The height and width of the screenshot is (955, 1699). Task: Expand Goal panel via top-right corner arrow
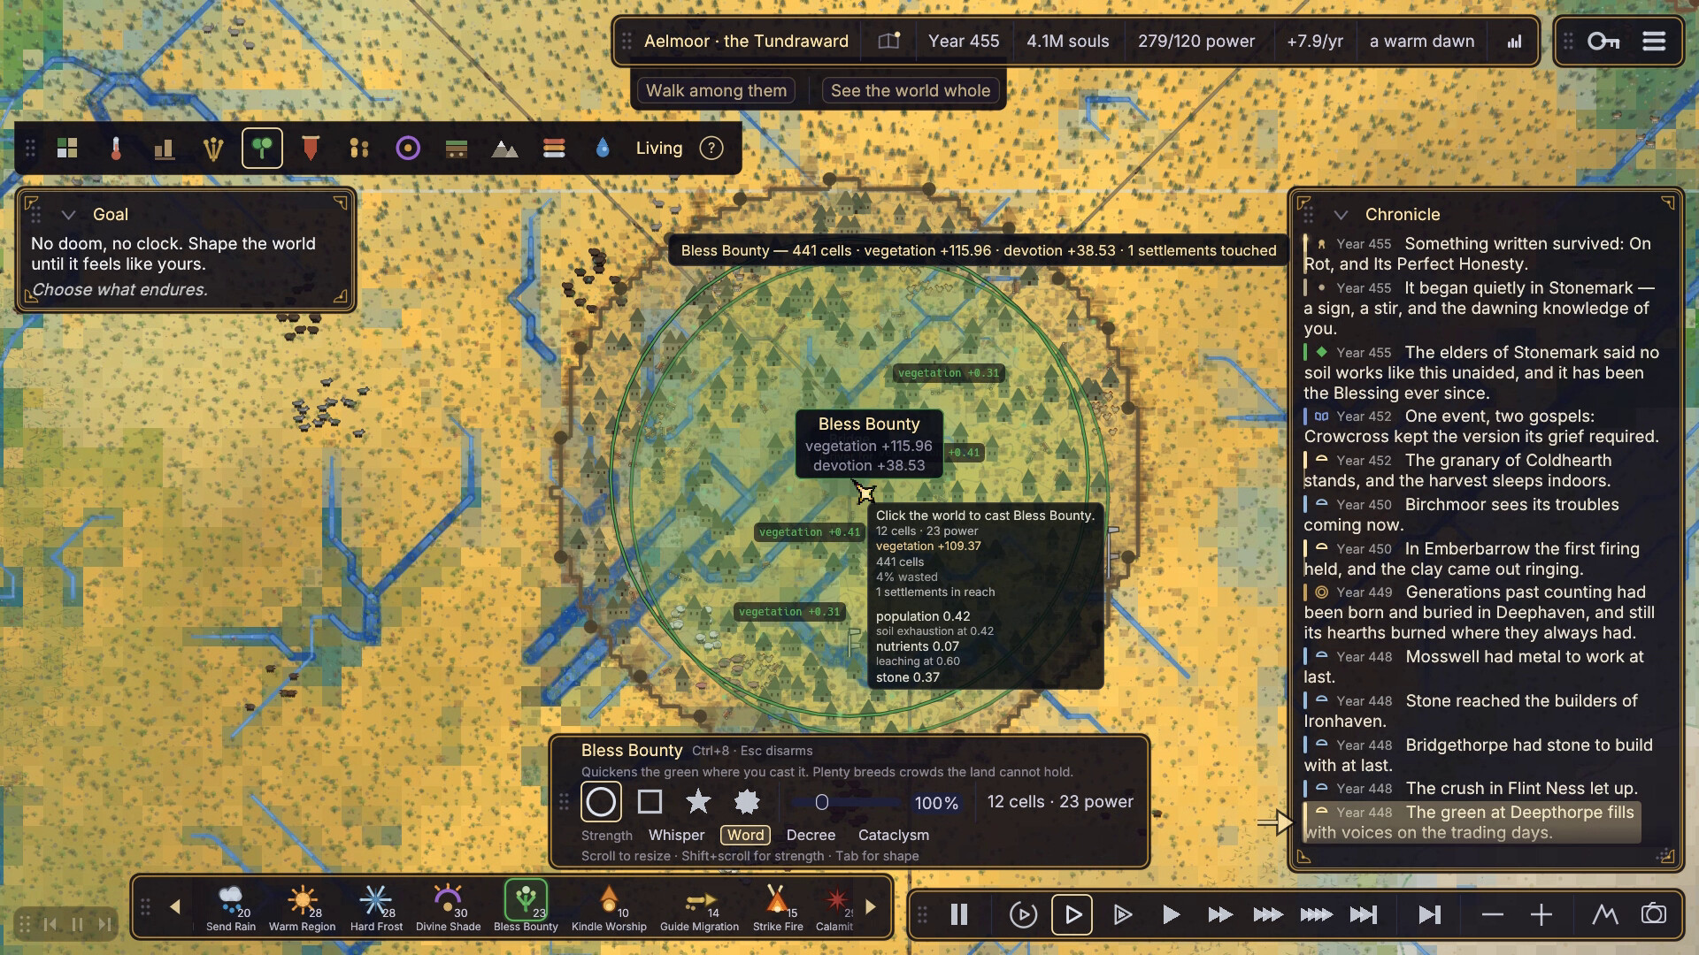pos(340,203)
